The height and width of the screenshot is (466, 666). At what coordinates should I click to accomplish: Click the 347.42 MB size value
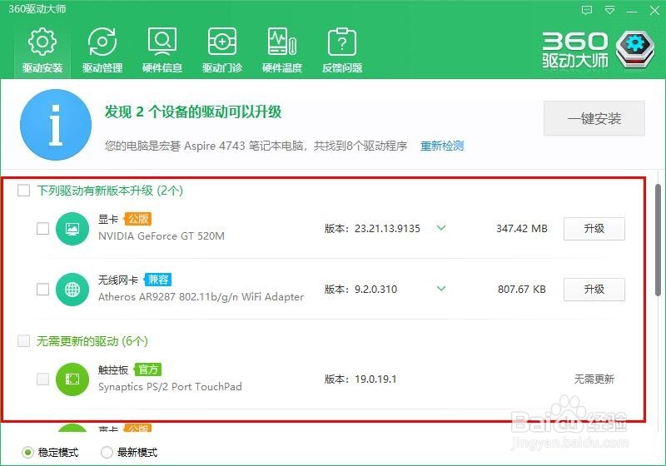tap(522, 229)
